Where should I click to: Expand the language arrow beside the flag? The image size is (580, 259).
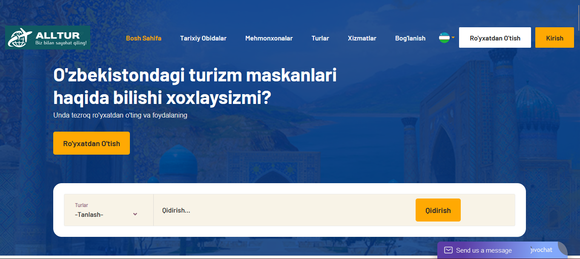click(x=453, y=37)
